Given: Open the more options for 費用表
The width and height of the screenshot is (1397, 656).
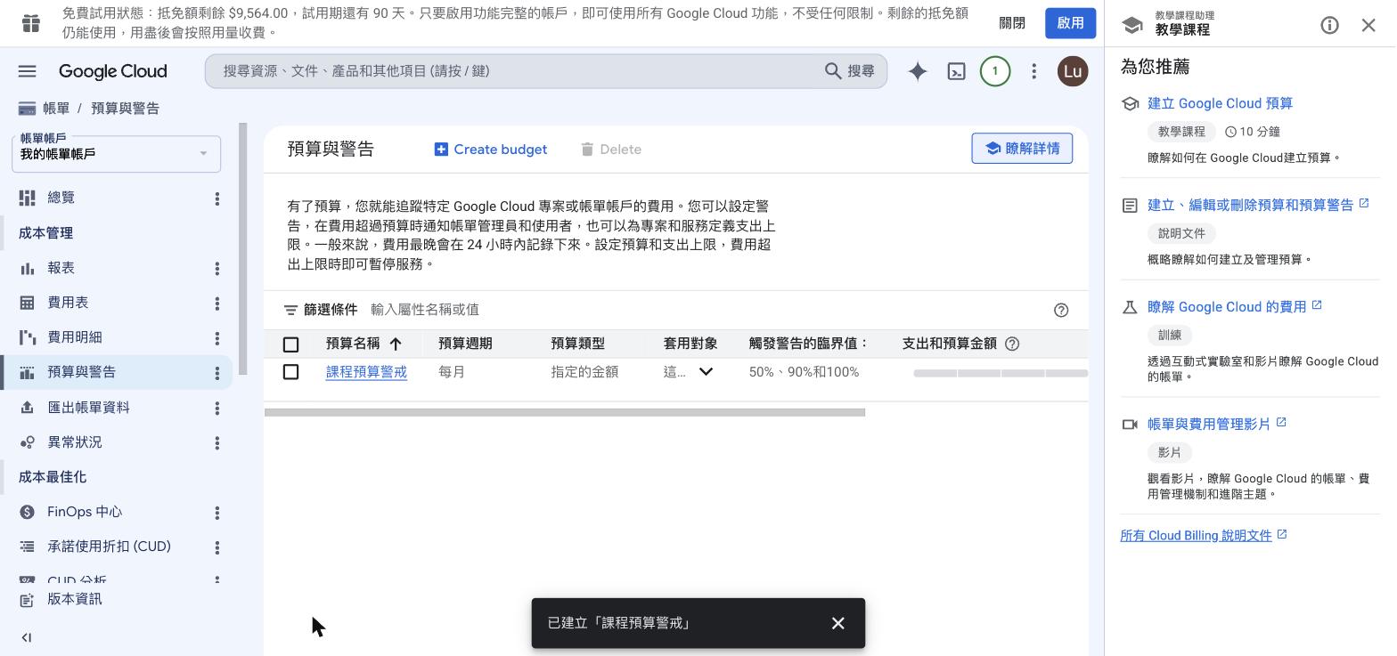Looking at the screenshot, I should coord(216,304).
